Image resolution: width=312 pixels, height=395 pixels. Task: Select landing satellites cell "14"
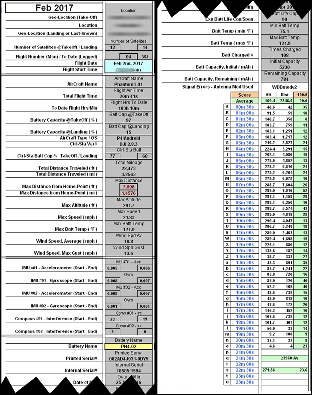[x=145, y=48]
